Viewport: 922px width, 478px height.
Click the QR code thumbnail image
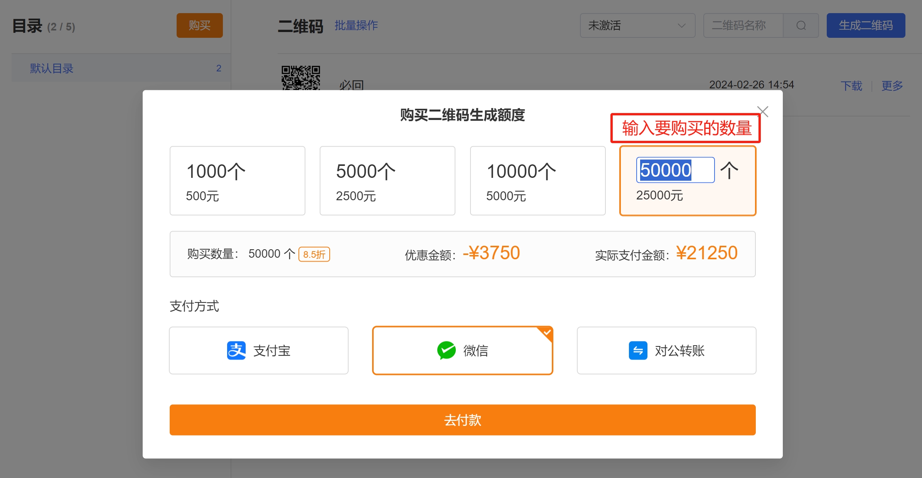click(300, 77)
